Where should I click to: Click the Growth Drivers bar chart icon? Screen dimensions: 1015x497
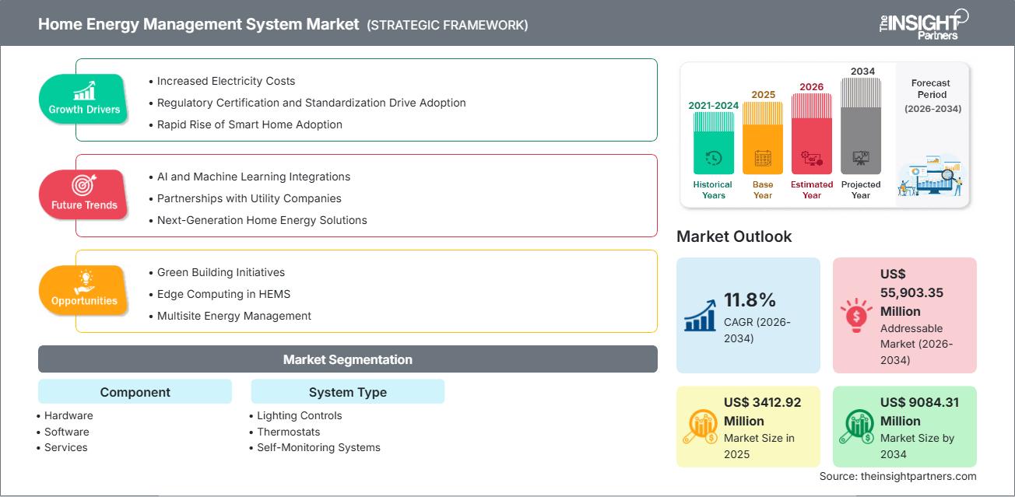coord(83,92)
